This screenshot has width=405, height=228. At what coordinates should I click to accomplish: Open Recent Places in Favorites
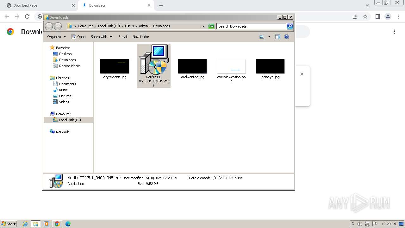(x=70, y=66)
